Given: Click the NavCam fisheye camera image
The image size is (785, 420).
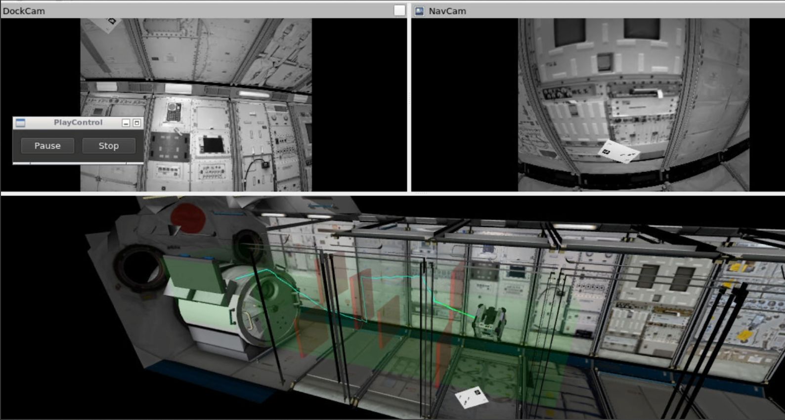Looking at the screenshot, I should click(x=634, y=105).
